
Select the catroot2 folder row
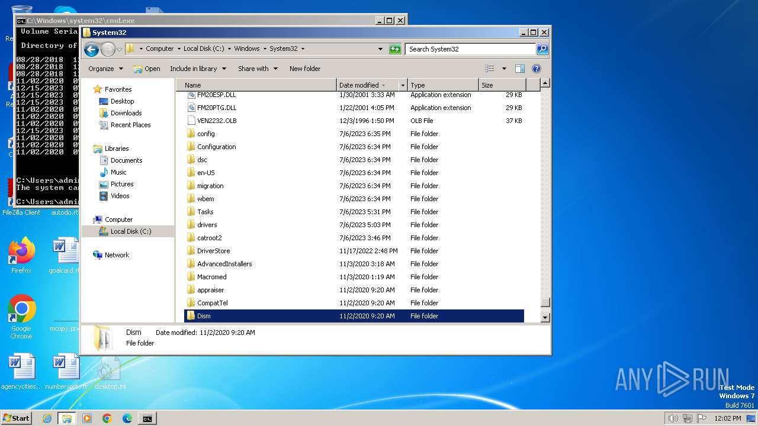pyautogui.click(x=354, y=238)
